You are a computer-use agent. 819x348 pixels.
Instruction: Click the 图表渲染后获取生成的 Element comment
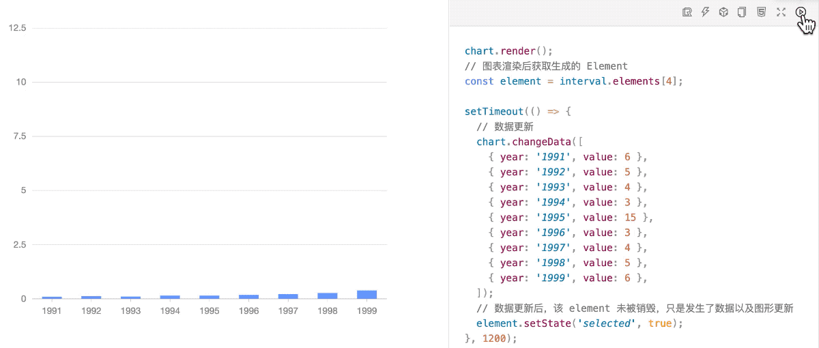tap(546, 66)
